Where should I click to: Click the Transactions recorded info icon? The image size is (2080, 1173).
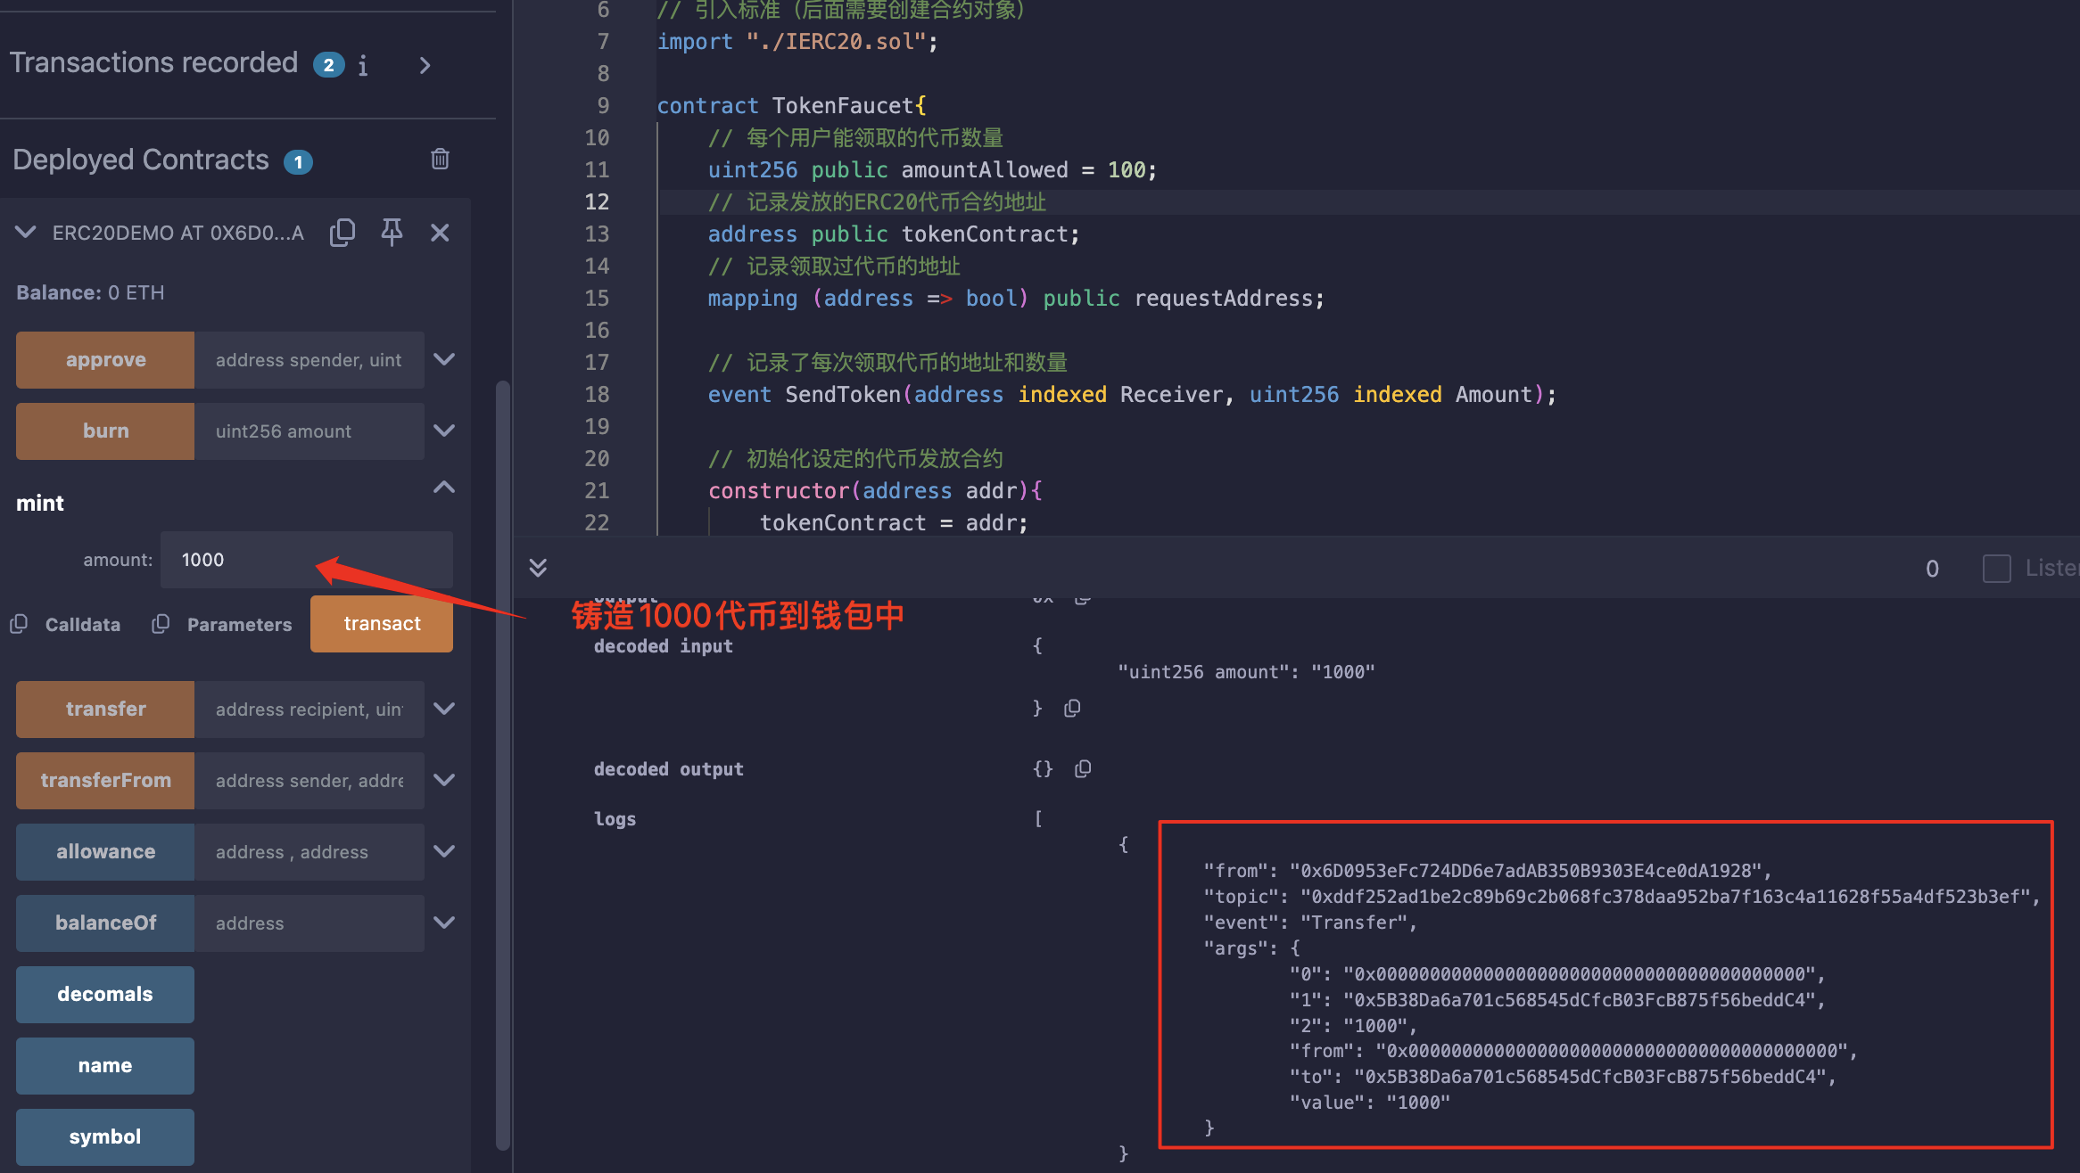363,66
